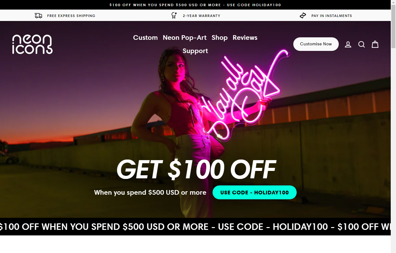This screenshot has width=396, height=253.
Task: Open the Custom menu item
Action: 145,38
